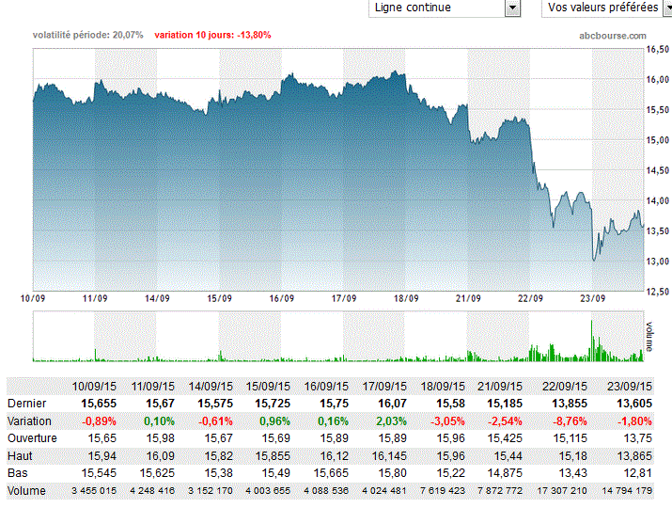Click the 18/09 date label on chart axis
Image resolution: width=672 pixels, height=508 pixels.
pos(406,298)
